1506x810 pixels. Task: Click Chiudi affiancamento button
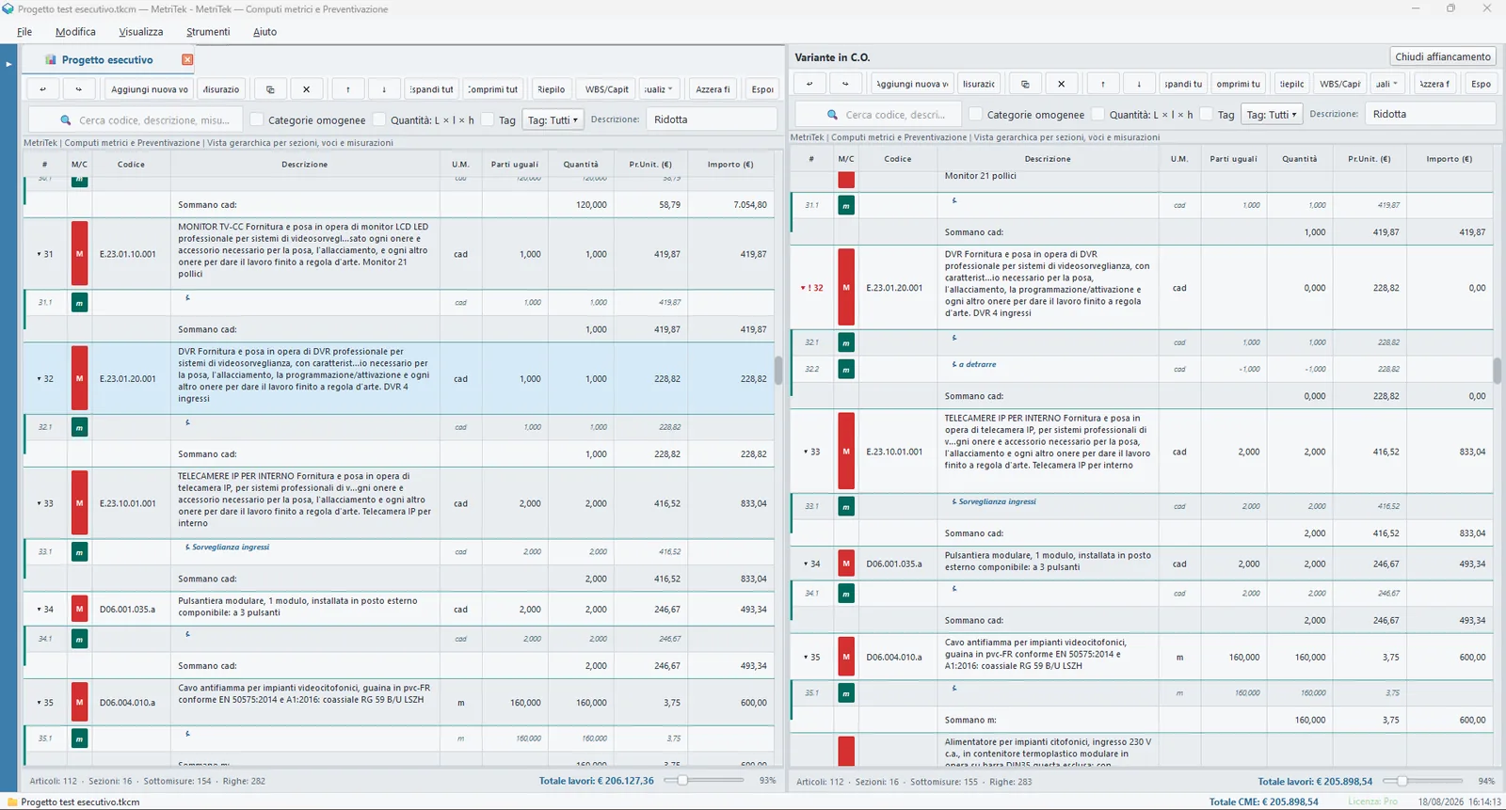coord(1443,56)
